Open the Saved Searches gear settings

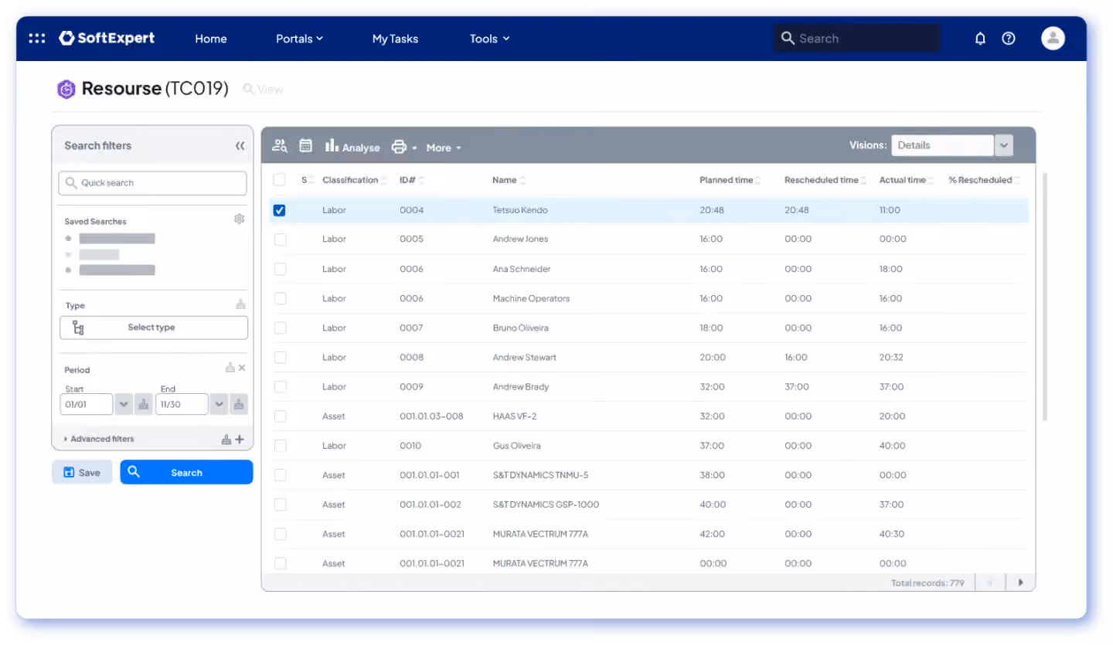click(x=239, y=219)
